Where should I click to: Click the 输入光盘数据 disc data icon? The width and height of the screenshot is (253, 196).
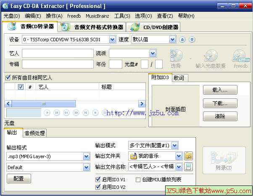[211, 59]
